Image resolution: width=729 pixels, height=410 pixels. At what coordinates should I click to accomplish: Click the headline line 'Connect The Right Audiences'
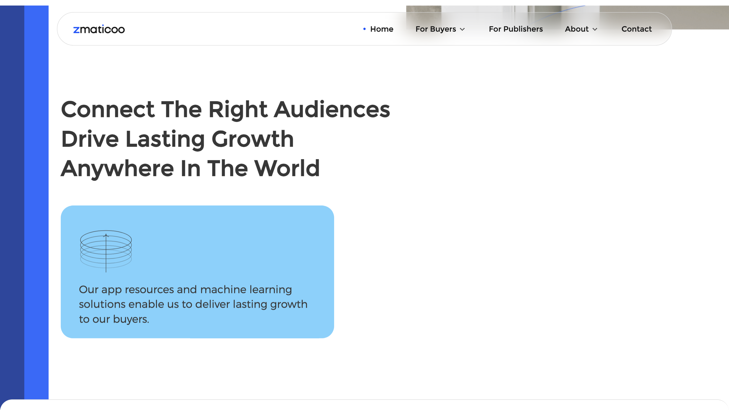click(x=225, y=110)
